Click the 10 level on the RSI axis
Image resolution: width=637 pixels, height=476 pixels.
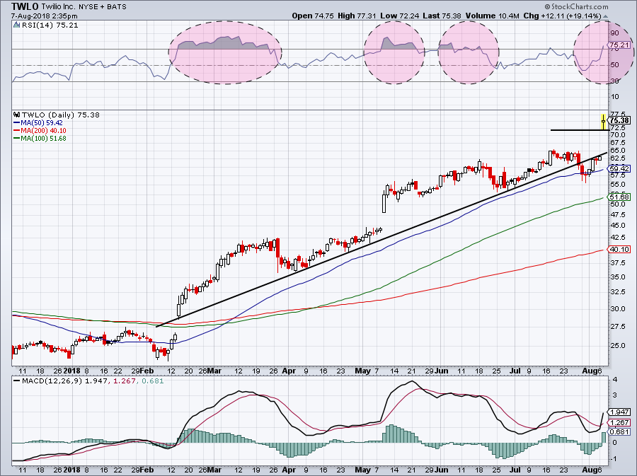click(614, 97)
